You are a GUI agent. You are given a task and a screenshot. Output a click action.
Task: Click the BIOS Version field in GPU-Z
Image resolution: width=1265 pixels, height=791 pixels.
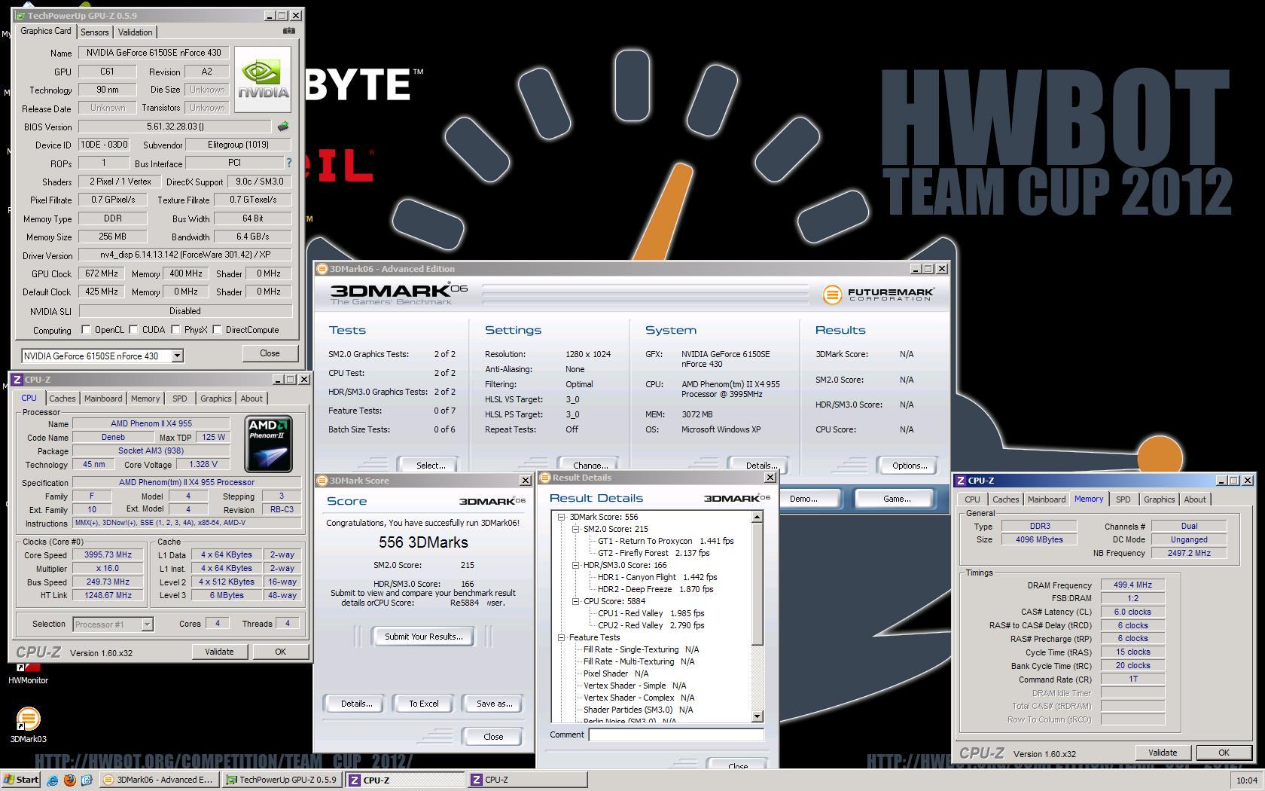pos(175,127)
